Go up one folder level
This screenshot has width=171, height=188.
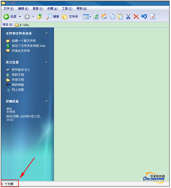(39, 17)
